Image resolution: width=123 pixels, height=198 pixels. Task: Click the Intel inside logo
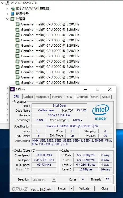[x=100, y=112]
